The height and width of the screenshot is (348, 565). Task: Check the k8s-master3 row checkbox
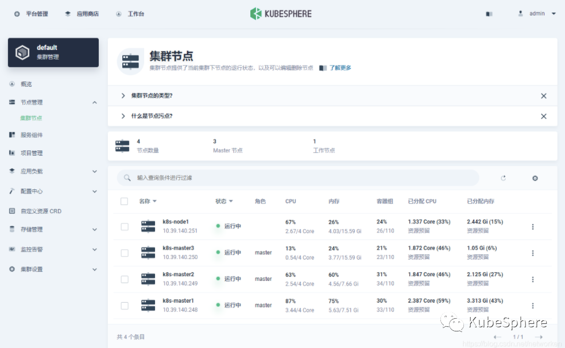click(x=125, y=253)
